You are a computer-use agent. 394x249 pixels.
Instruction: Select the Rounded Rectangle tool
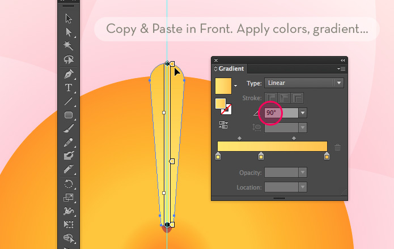pyautogui.click(x=69, y=115)
